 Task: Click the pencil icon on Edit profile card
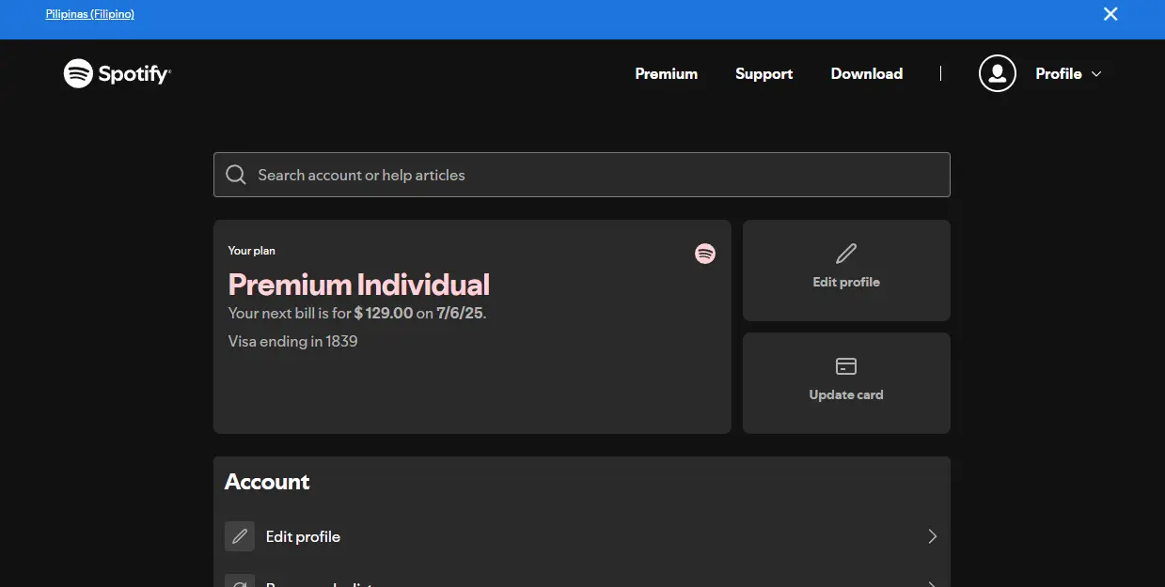846,254
